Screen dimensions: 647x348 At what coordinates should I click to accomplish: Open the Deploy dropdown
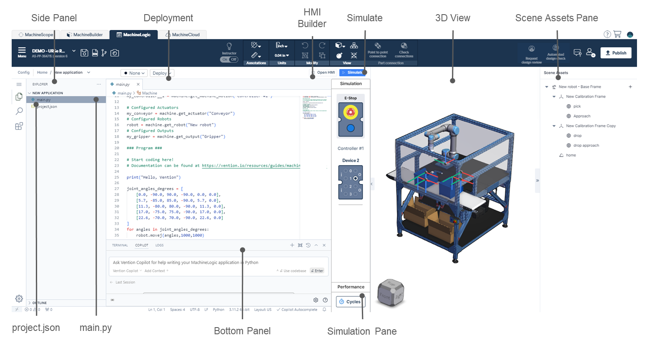tap(161, 73)
